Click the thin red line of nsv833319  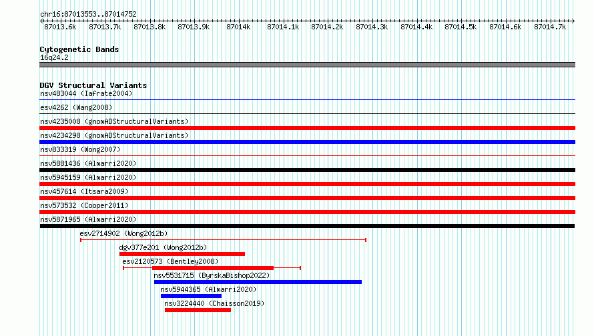coord(307,155)
